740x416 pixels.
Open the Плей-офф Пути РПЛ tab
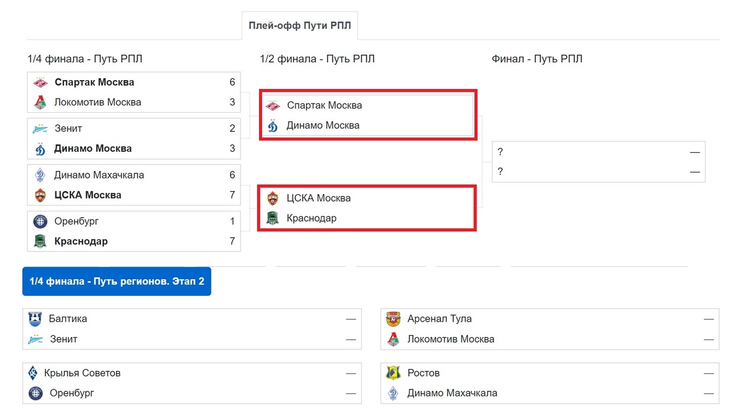point(300,25)
